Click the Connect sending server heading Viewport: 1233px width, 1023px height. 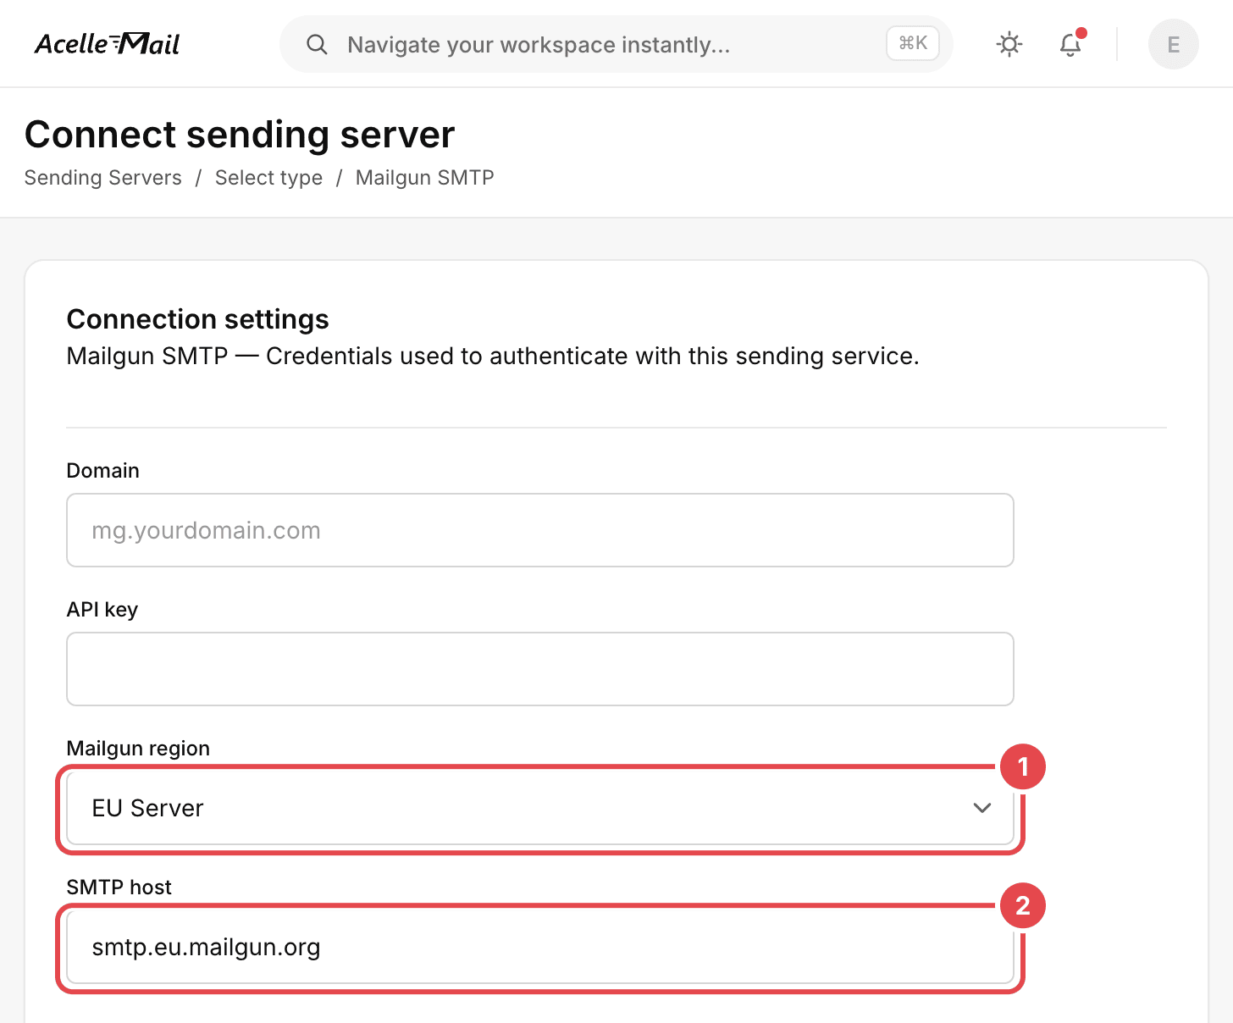[240, 135]
